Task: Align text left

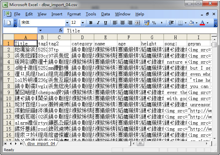Action: point(115,22)
